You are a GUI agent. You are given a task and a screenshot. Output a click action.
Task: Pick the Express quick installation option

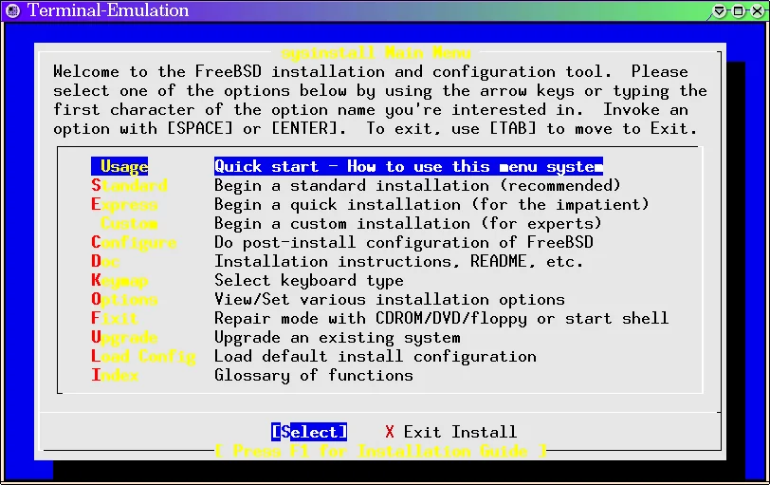(124, 205)
